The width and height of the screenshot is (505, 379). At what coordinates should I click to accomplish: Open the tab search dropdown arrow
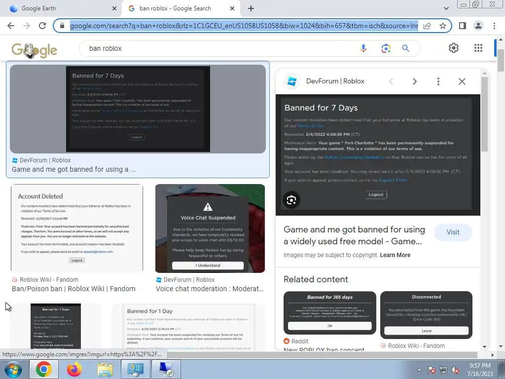click(x=446, y=8)
